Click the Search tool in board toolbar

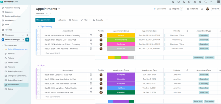(x=62, y=20)
